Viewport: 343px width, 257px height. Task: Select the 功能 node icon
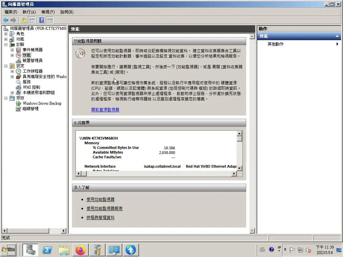coord(12,39)
